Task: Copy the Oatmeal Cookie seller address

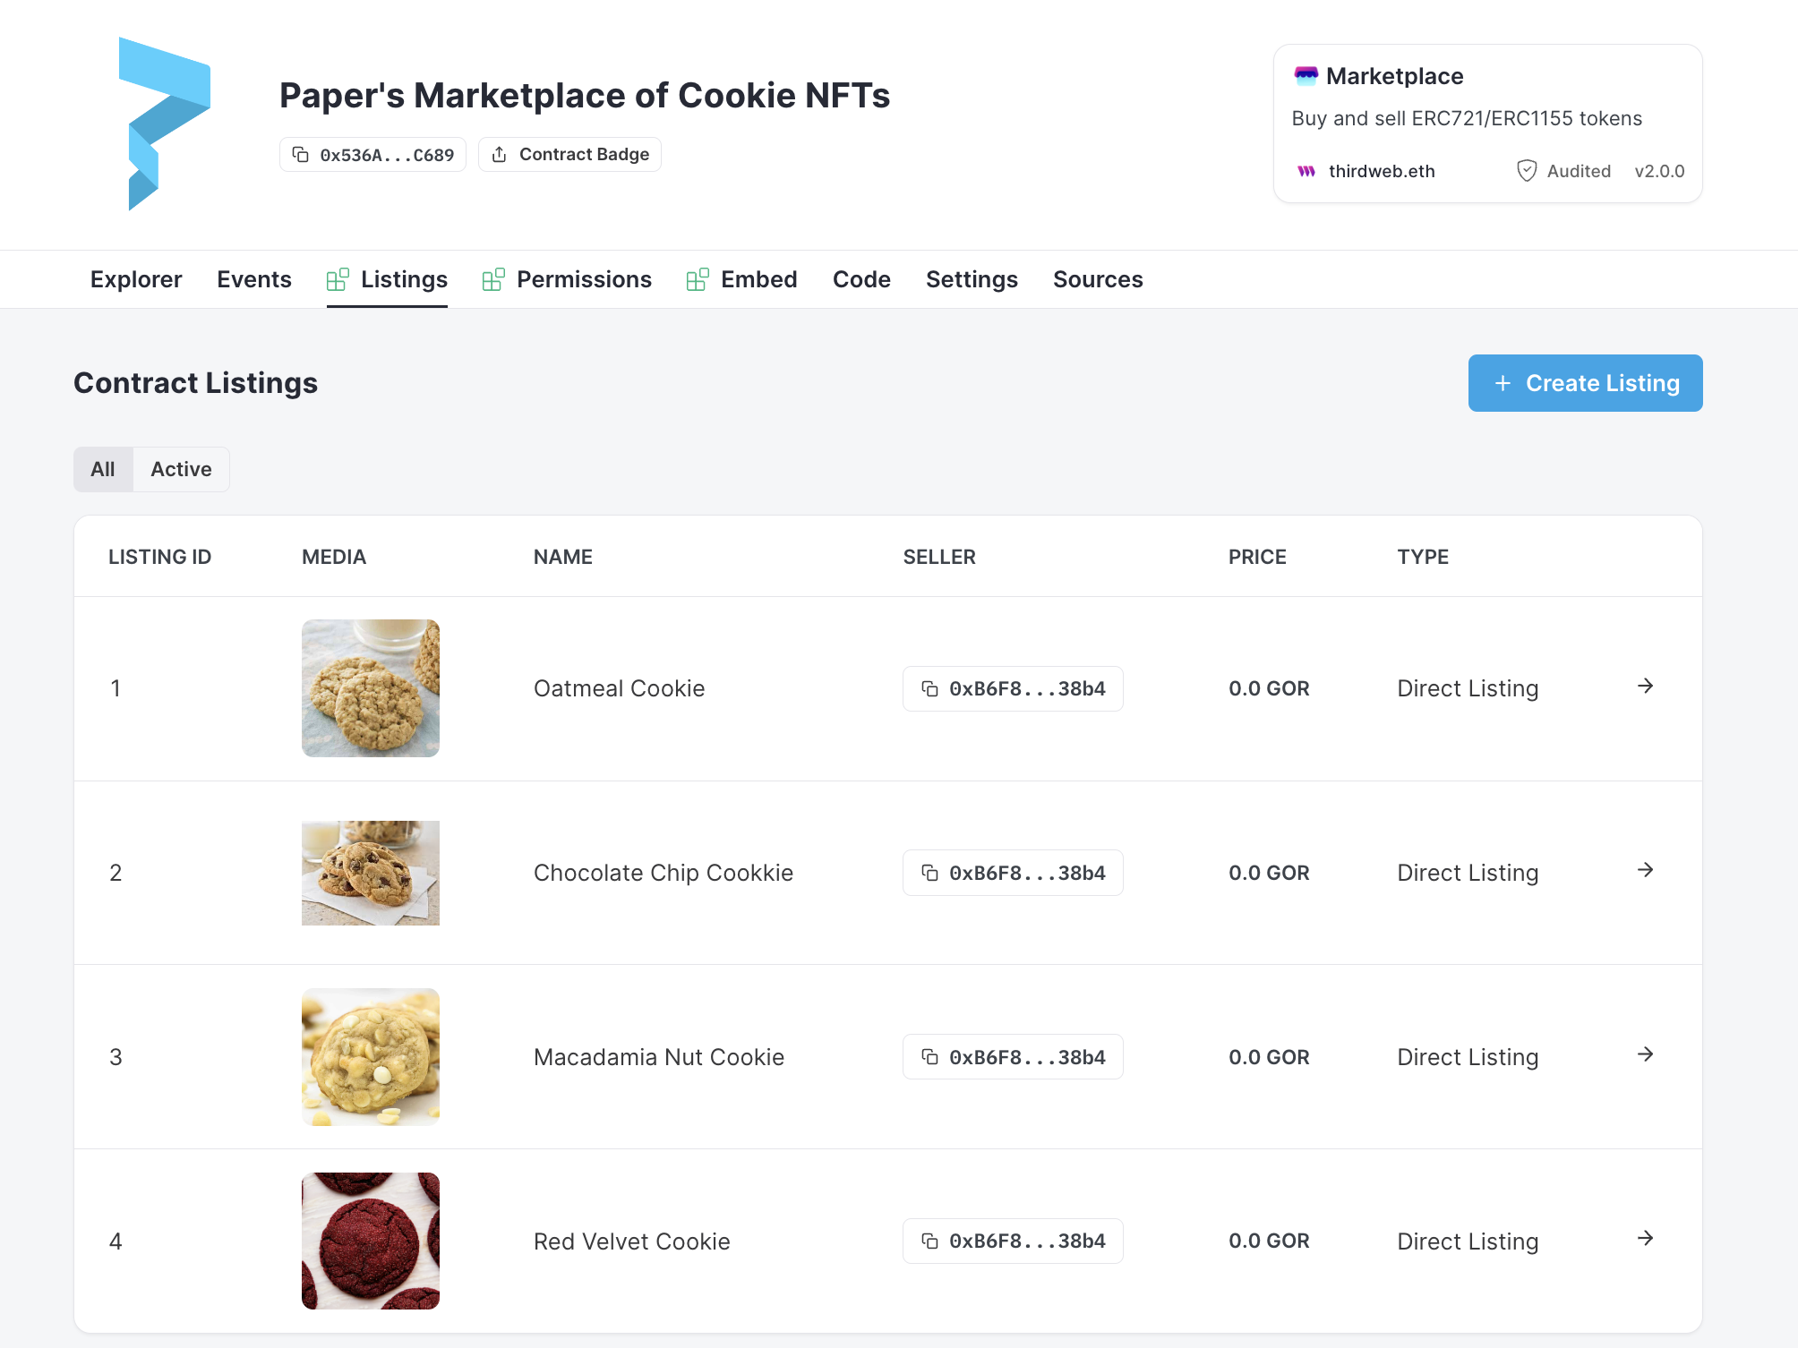Action: pos(929,688)
